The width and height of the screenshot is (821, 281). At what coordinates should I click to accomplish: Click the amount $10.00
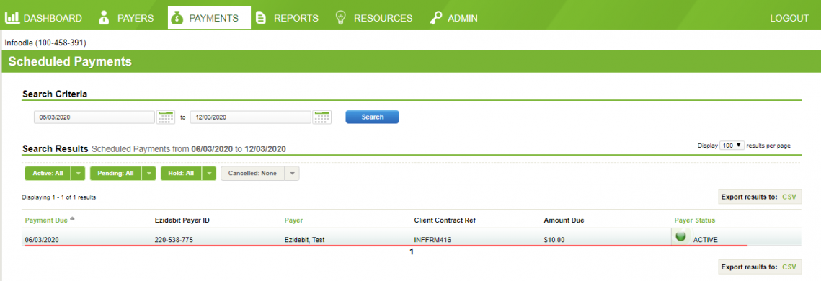[x=554, y=240]
